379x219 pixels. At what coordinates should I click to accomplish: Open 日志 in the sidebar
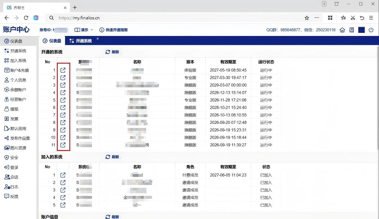click(x=18, y=187)
